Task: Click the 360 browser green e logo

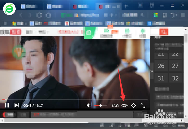Action: pos(9,9)
